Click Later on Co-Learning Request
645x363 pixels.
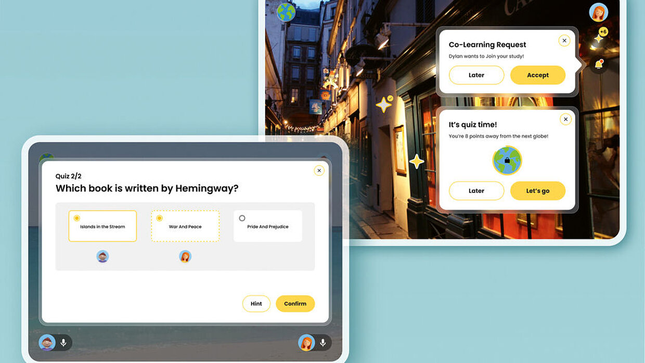pyautogui.click(x=476, y=75)
